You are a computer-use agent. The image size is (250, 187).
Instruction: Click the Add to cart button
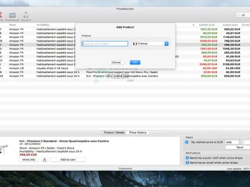68,159
